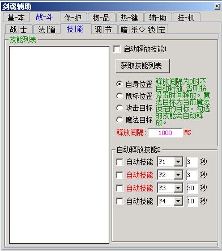Screen dimensions: 222x251
Task: Click the 获取技能列表 button
Action: (143, 66)
